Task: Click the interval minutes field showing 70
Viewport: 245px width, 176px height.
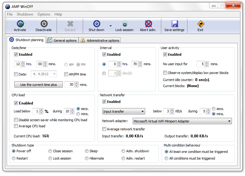Action: pyautogui.click(x=135, y=64)
